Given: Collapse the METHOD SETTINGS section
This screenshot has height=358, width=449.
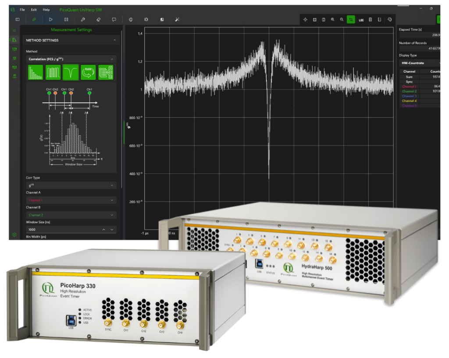Looking at the screenshot, I should point(114,40).
